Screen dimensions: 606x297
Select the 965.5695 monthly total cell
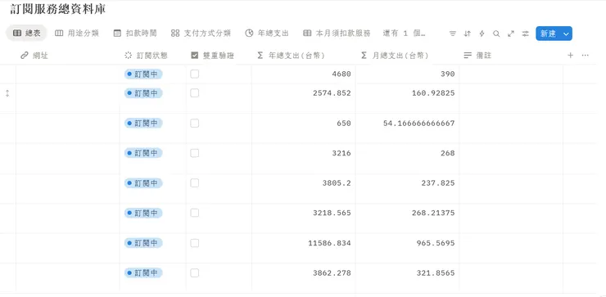coord(407,248)
